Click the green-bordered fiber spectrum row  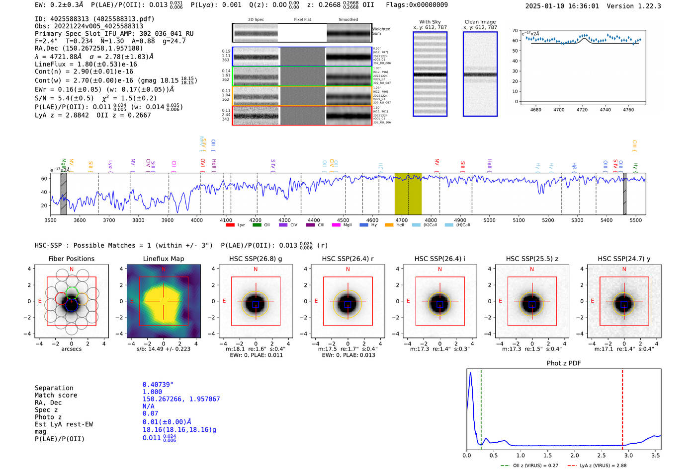tap(302, 76)
